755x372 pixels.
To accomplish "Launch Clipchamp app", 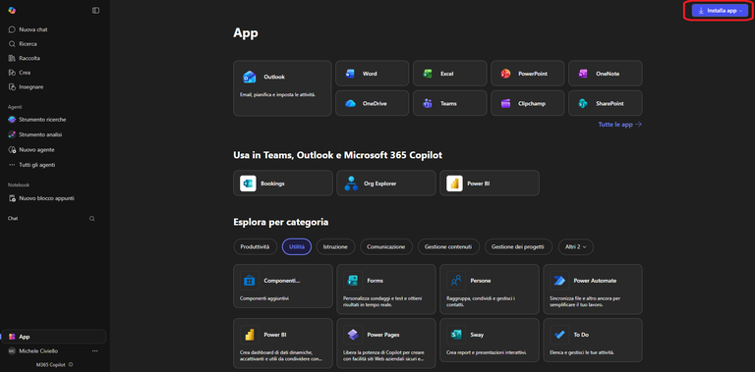I will pos(527,103).
